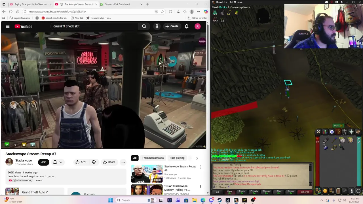
Task: Open YouTube notifications bell in header
Action: click(187, 26)
